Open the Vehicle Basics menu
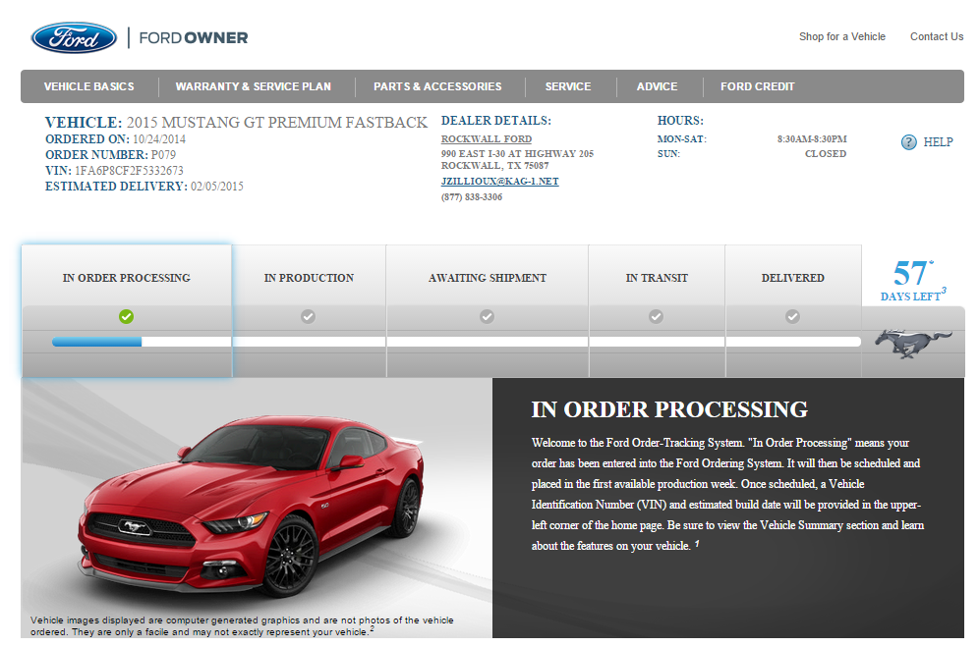 88,86
